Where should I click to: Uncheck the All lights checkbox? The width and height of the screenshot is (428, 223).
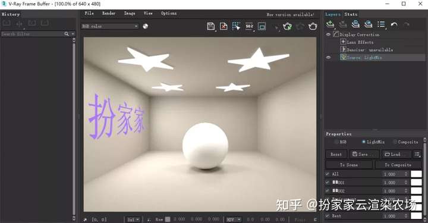(x=328, y=174)
